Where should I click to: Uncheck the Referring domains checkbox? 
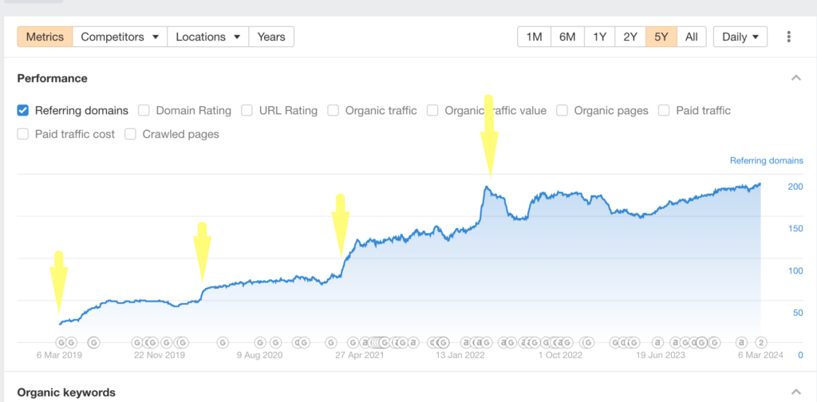coord(23,111)
